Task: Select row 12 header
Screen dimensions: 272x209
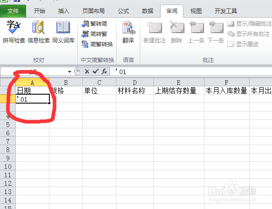Action: click(x=8, y=183)
